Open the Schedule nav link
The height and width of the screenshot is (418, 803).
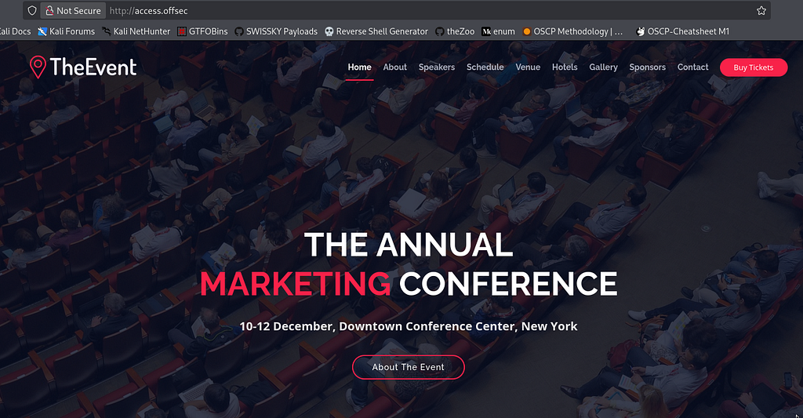tap(485, 67)
